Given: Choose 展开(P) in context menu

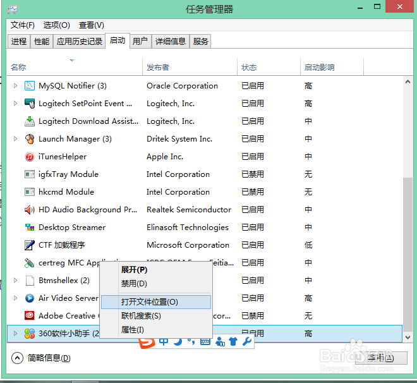Looking at the screenshot, I should pos(156,270).
